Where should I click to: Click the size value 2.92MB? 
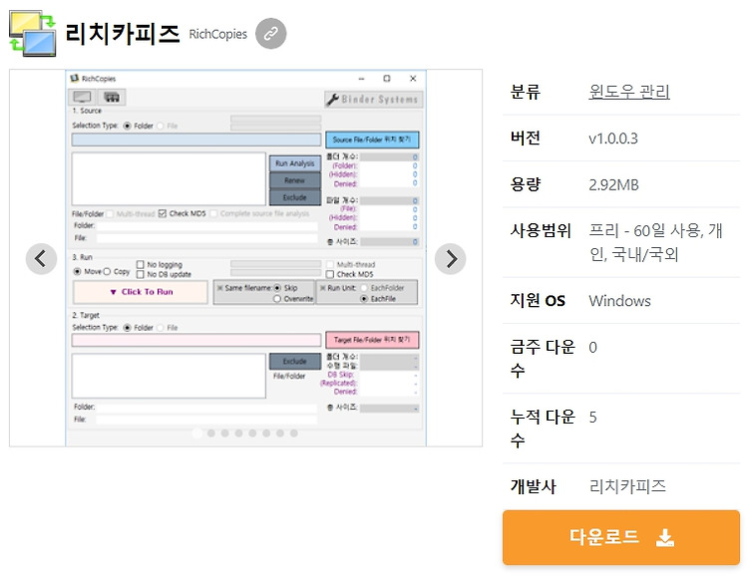613,185
